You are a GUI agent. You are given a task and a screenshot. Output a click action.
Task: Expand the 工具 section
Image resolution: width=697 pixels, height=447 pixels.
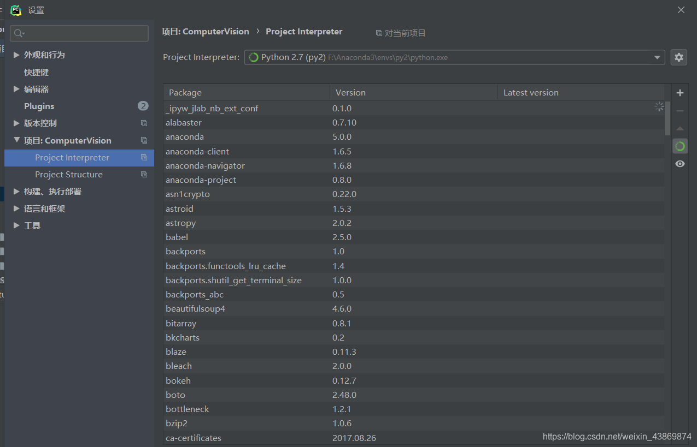16,225
